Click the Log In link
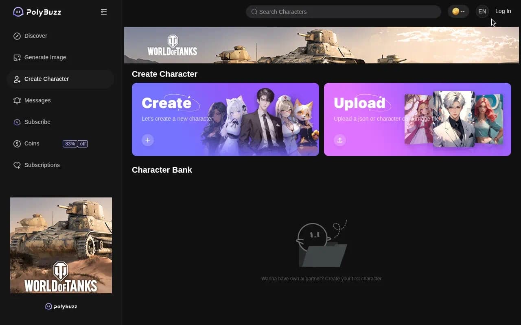 pos(503,11)
